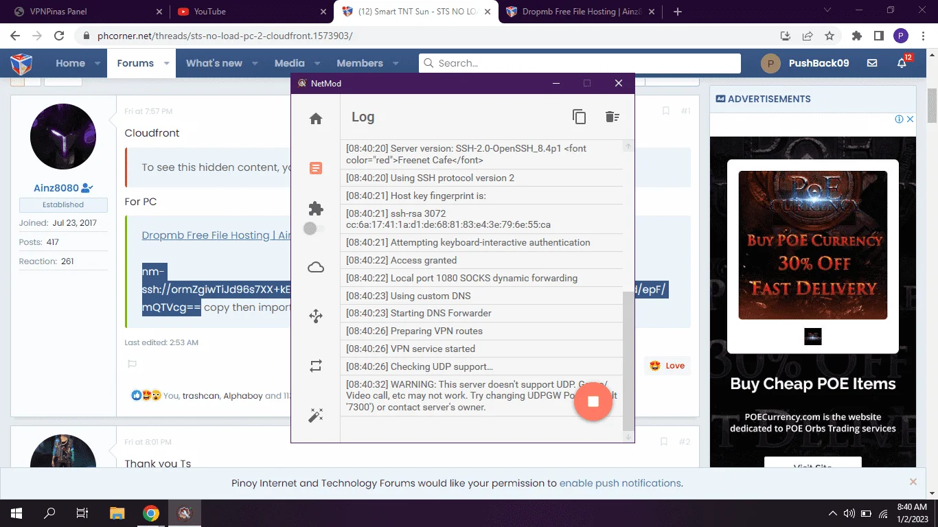Screen dimensions: 938x527
Task: Open Chrome tab search chevron
Action: click(x=827, y=10)
